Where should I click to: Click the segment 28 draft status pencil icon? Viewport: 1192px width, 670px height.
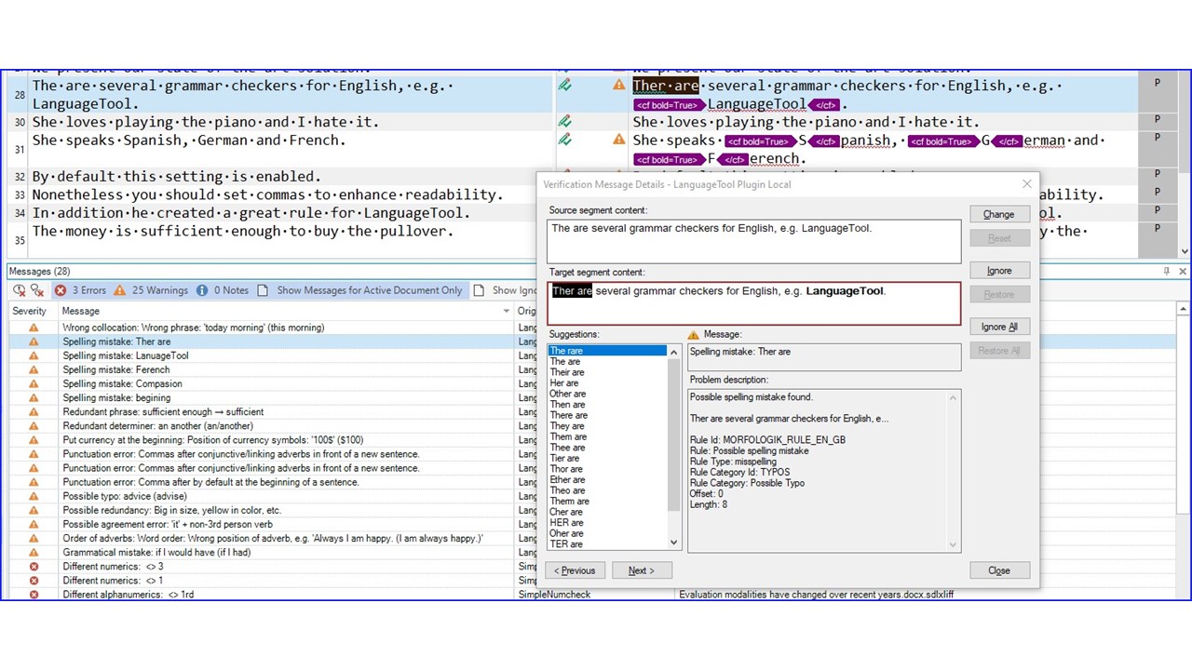click(564, 86)
